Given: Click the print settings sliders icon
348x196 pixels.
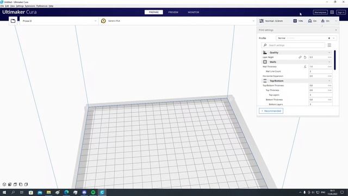Looking at the screenshot, I should (x=262, y=21).
